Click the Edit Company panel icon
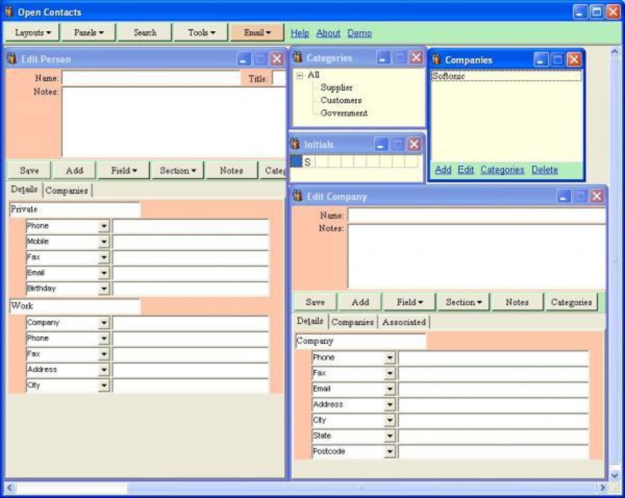The height and width of the screenshot is (498, 625). click(297, 195)
